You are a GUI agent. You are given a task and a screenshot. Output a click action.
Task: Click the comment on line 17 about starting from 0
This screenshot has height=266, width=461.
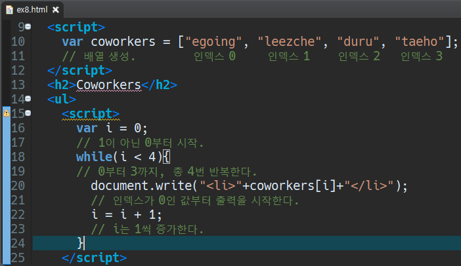140,143
